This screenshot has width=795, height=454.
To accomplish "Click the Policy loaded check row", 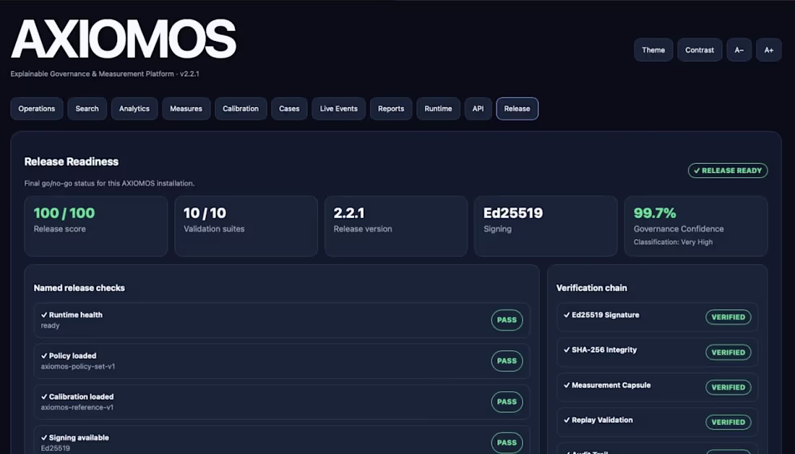I will point(282,362).
